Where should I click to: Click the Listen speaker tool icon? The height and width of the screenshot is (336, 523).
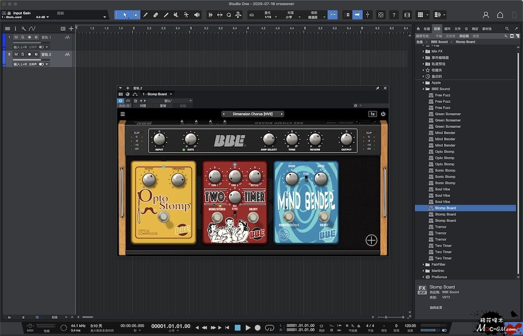coord(196,15)
